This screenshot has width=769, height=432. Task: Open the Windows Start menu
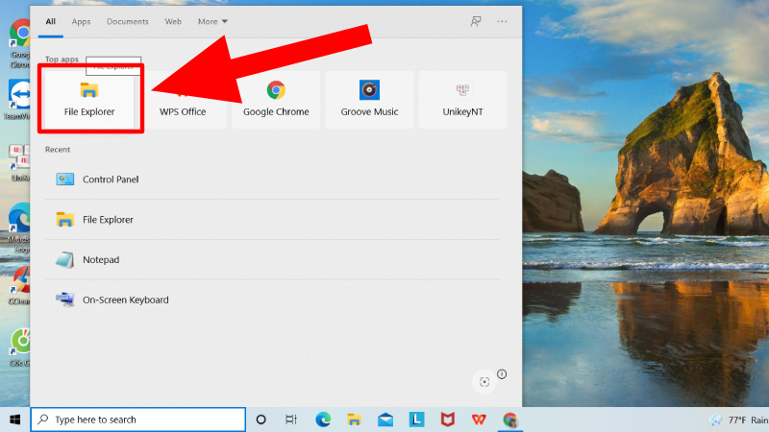pos(15,420)
